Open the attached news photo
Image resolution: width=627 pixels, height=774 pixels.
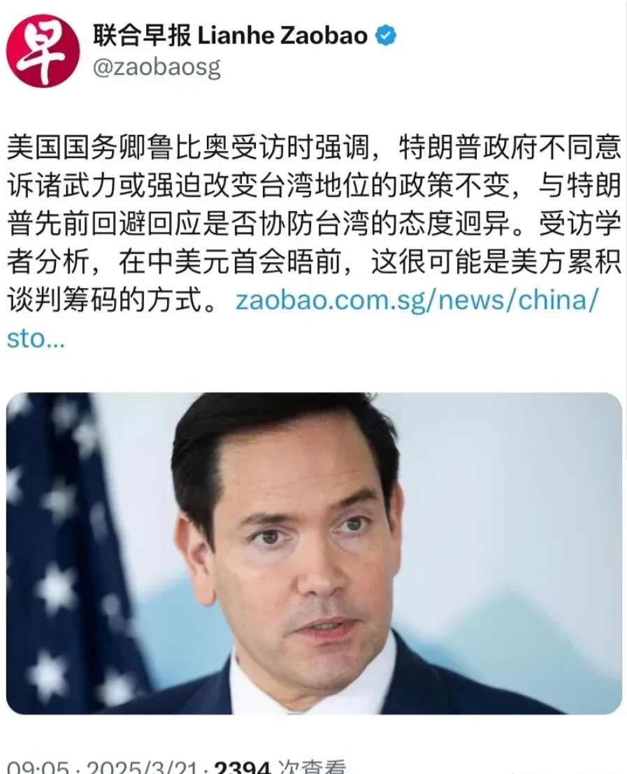[314, 553]
